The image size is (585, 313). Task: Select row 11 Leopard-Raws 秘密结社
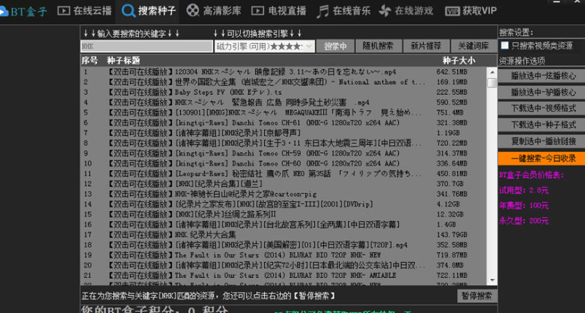tap(284, 174)
